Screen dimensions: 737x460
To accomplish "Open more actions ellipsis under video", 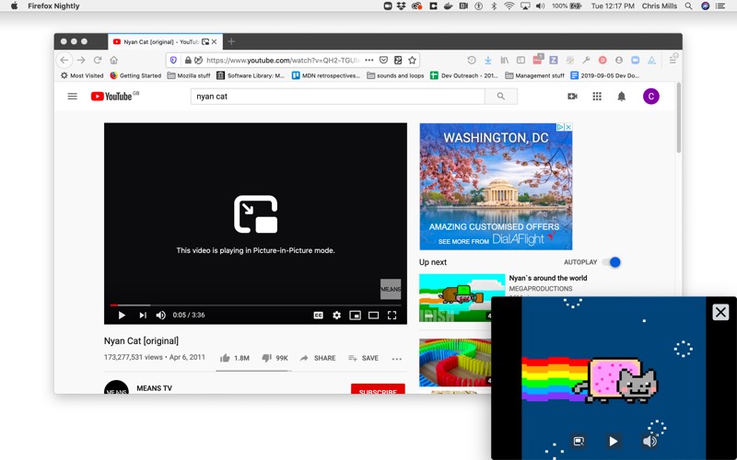I will 397,359.
